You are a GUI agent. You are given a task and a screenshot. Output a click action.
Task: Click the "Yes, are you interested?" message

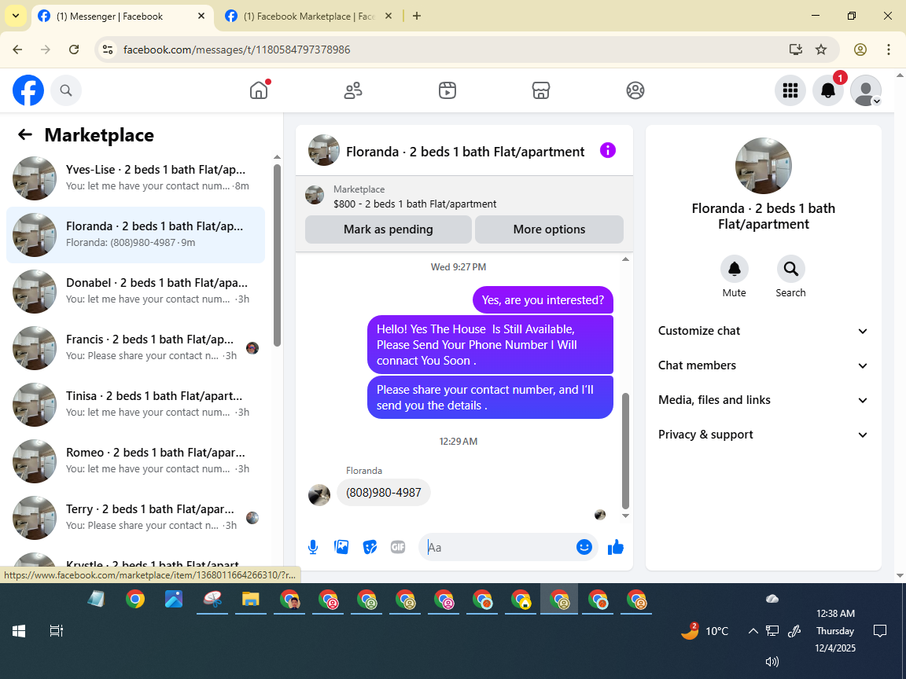tap(543, 300)
